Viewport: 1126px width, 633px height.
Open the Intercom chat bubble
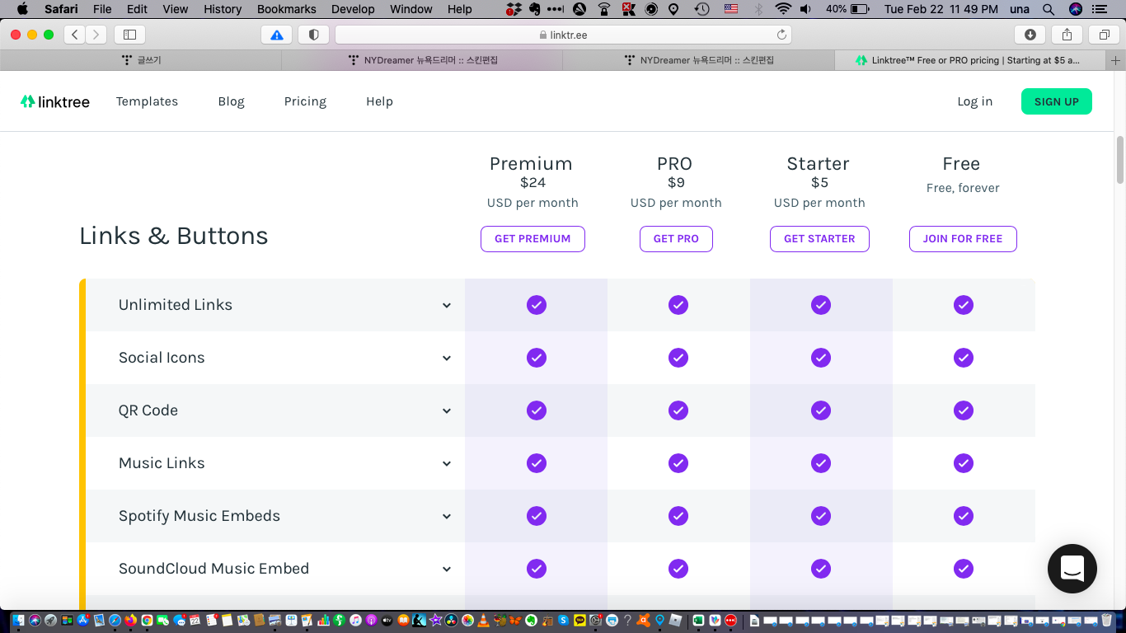coord(1072,569)
